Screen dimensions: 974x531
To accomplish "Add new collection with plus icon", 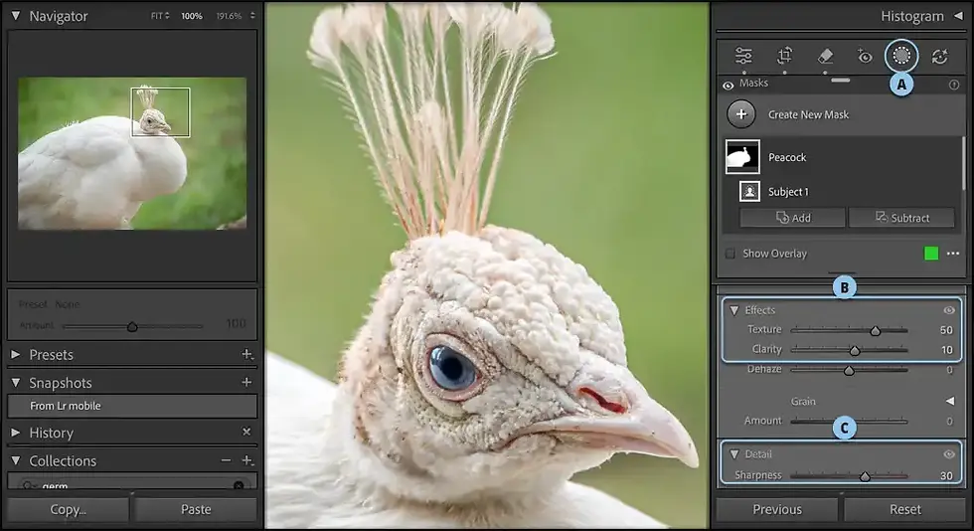I will (x=246, y=460).
